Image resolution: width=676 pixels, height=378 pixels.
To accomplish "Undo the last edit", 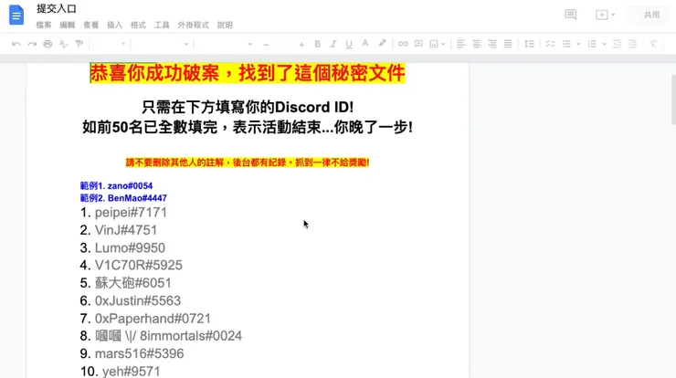I will (16, 44).
